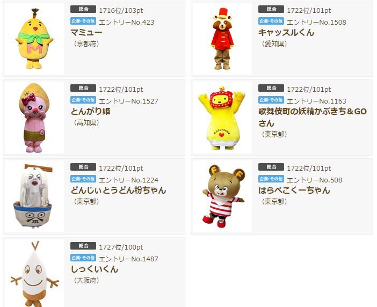Screen dimensions: 377x307
Task: Open the キャッスルくん entry title
Action: [x=286, y=32]
